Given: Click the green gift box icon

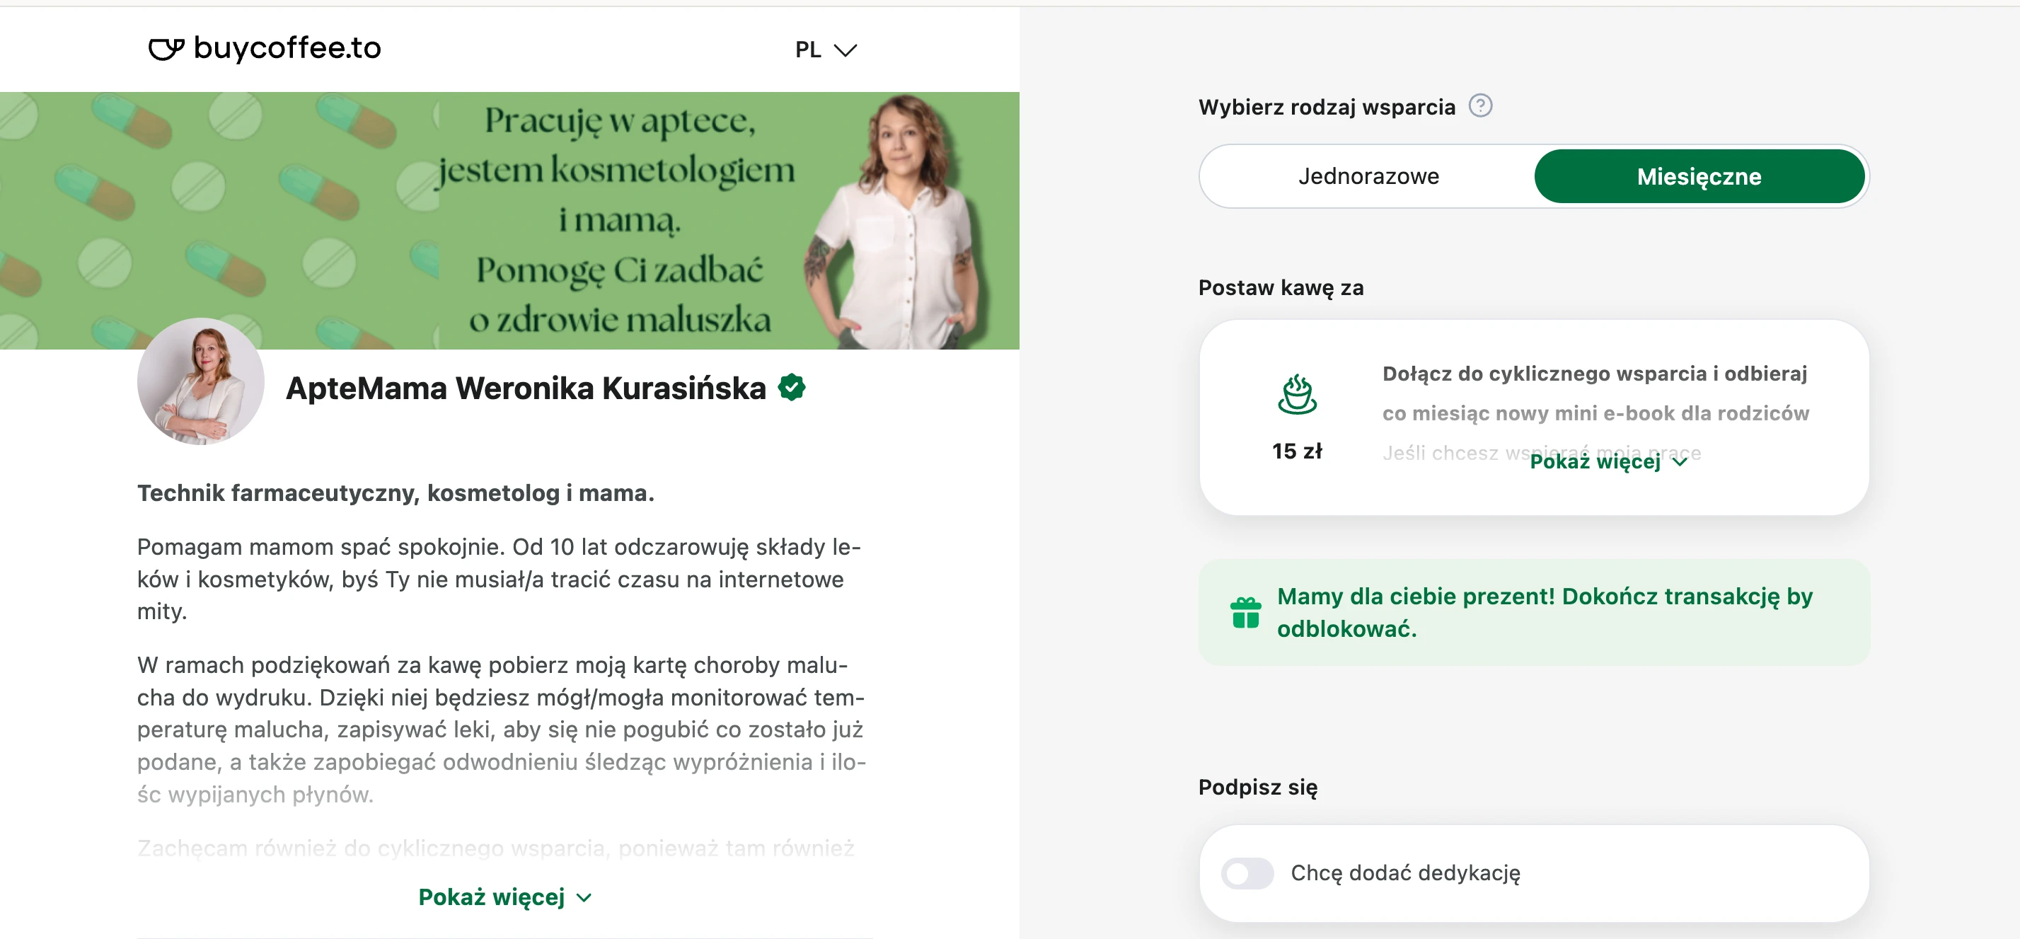Looking at the screenshot, I should [x=1245, y=613].
